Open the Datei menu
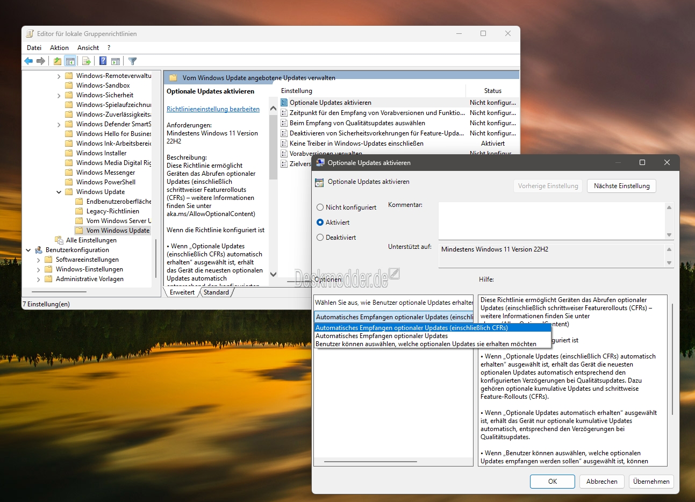 tap(34, 48)
